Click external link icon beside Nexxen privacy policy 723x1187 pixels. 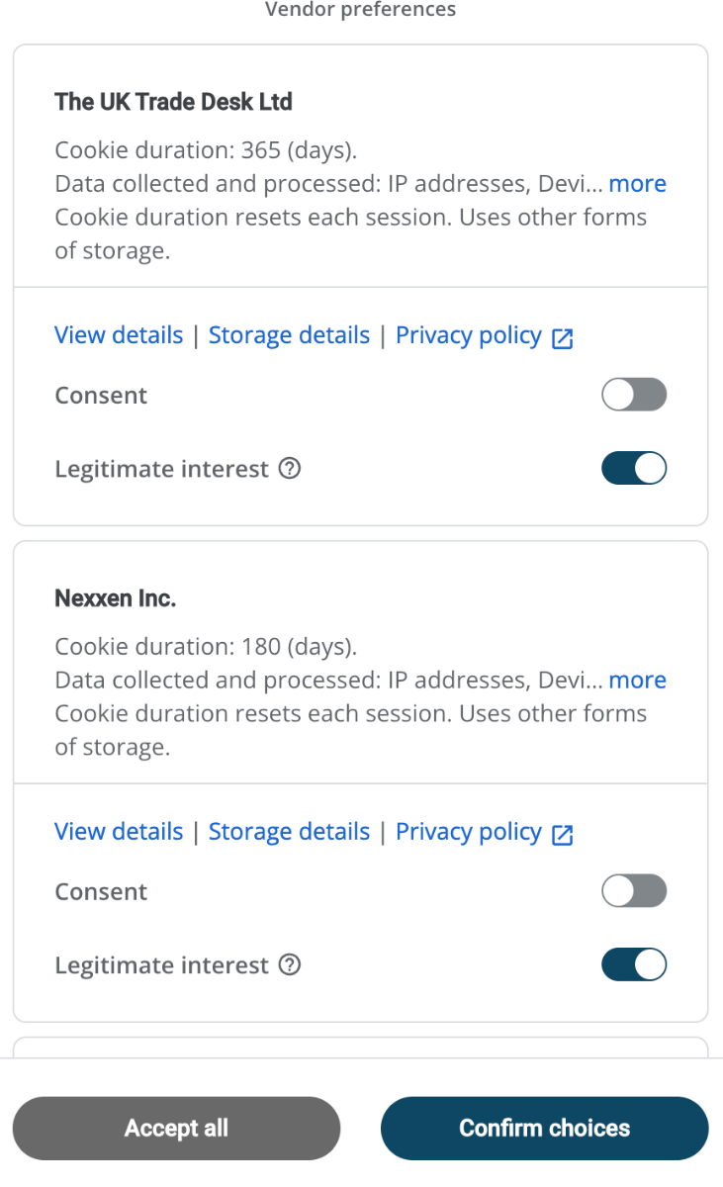[563, 835]
